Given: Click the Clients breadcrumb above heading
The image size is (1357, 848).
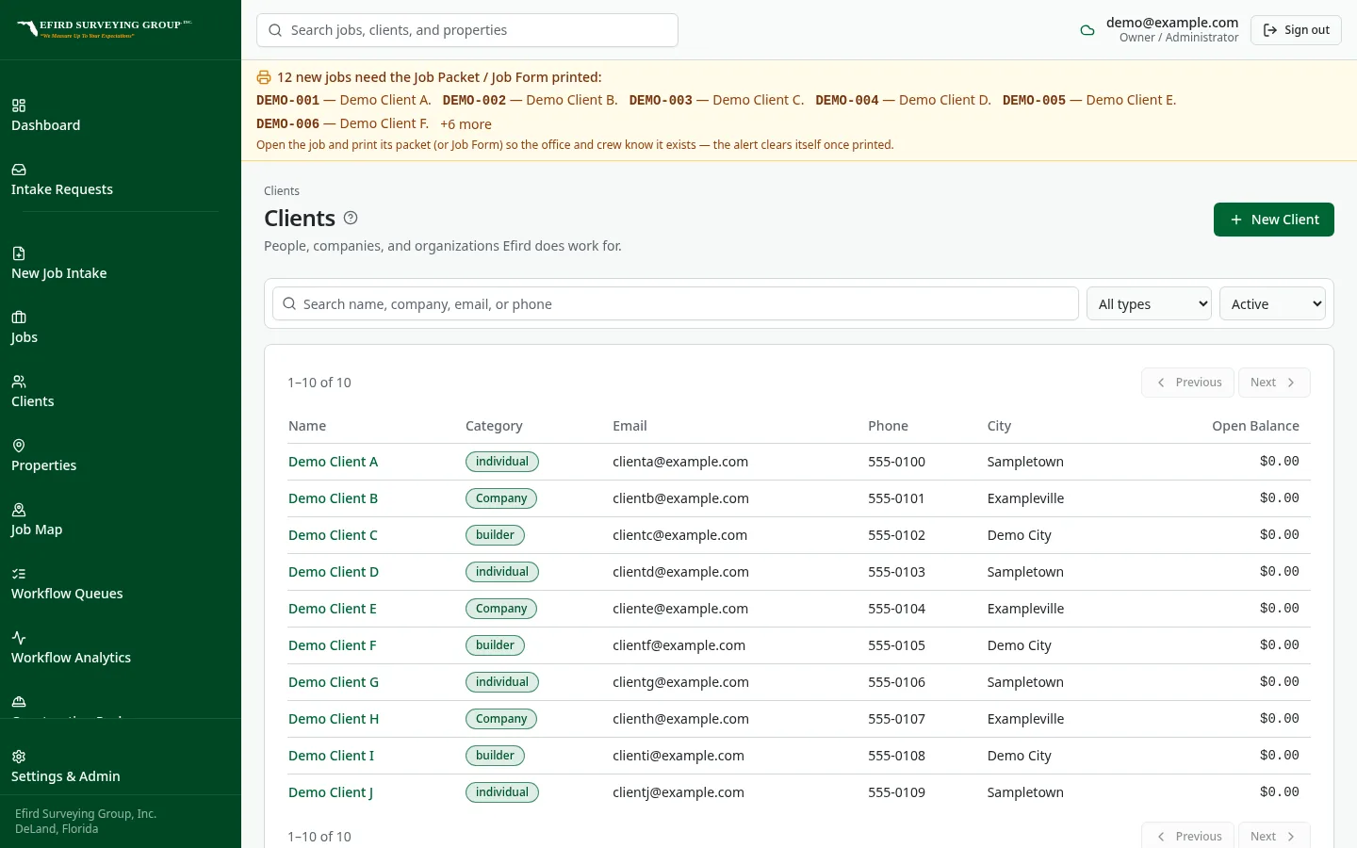Looking at the screenshot, I should 282,191.
